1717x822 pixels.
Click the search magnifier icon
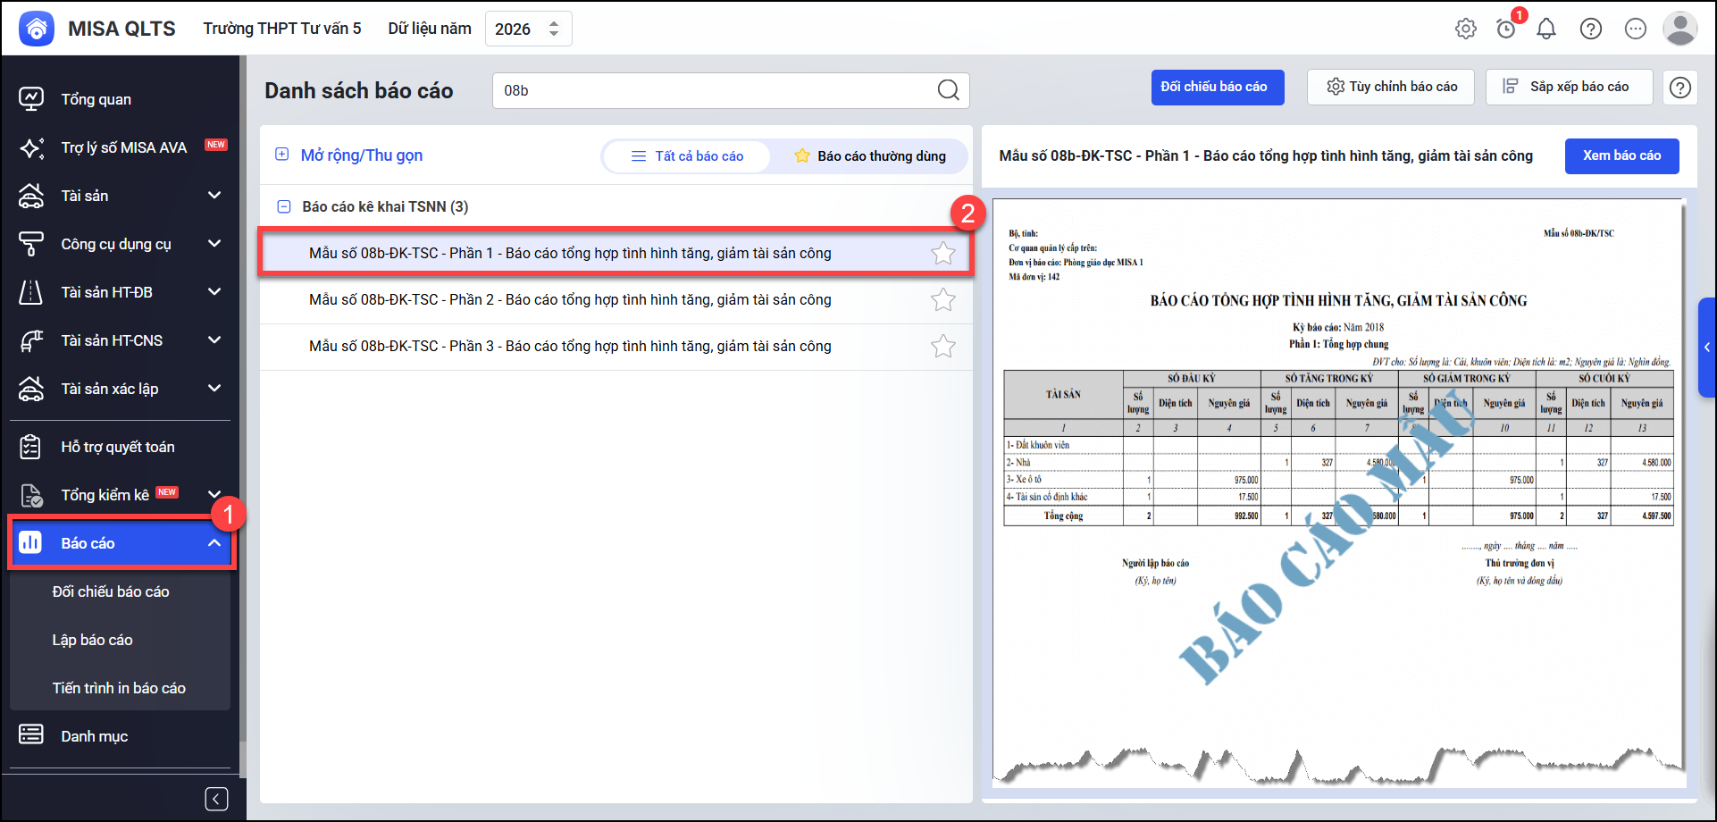(948, 90)
